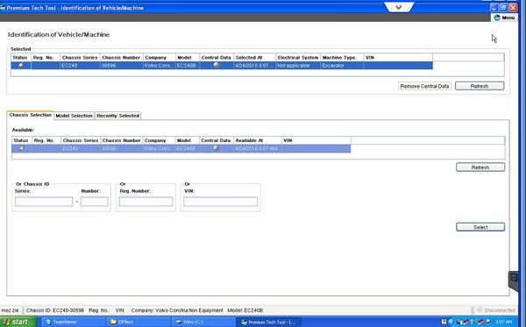Click Company Volvo Construction Equipment status text
The image size is (526, 327).
[x=177, y=310]
